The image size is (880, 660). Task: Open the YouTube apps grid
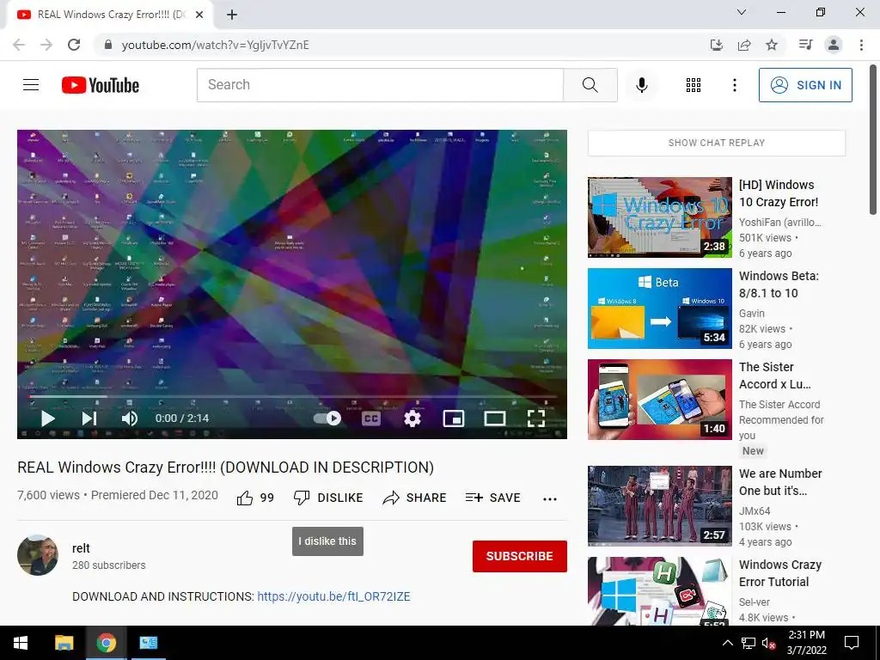694,85
